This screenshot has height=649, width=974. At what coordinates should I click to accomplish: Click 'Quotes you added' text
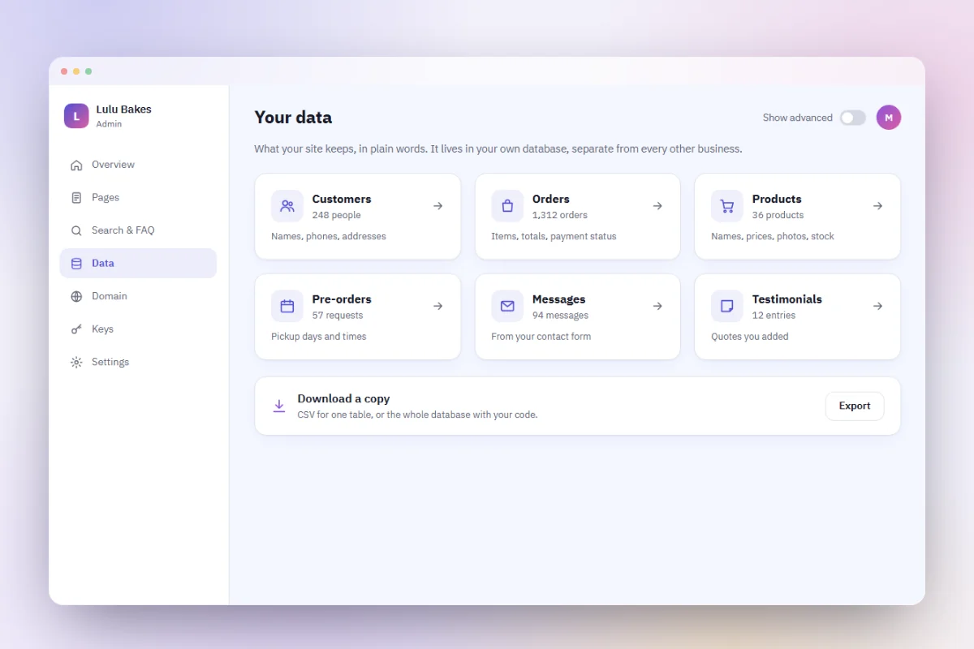pyautogui.click(x=750, y=337)
